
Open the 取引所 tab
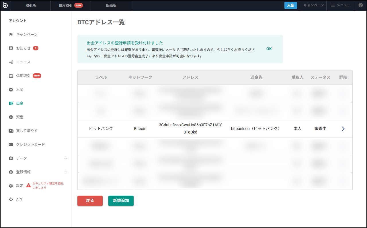pyautogui.click(x=31, y=5)
